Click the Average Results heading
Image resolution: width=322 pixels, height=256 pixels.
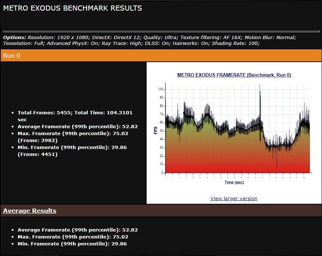pos(30,211)
